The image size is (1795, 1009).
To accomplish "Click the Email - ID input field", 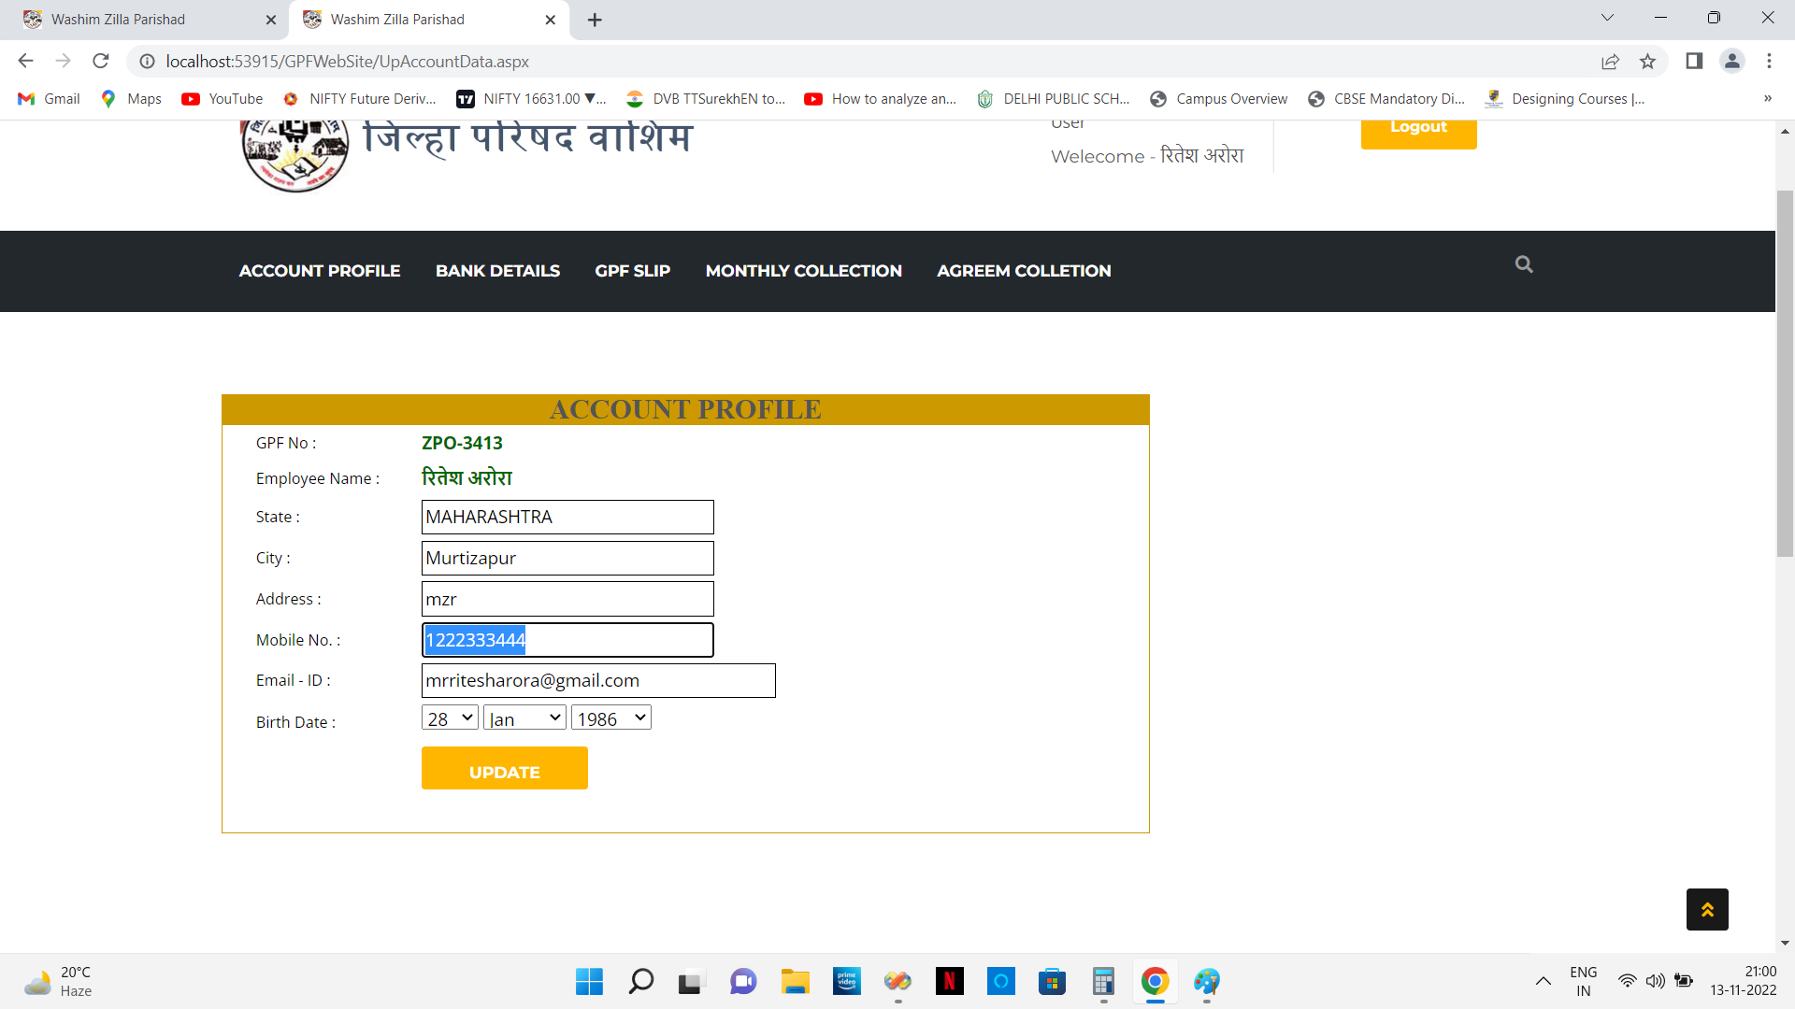I will pyautogui.click(x=598, y=680).
